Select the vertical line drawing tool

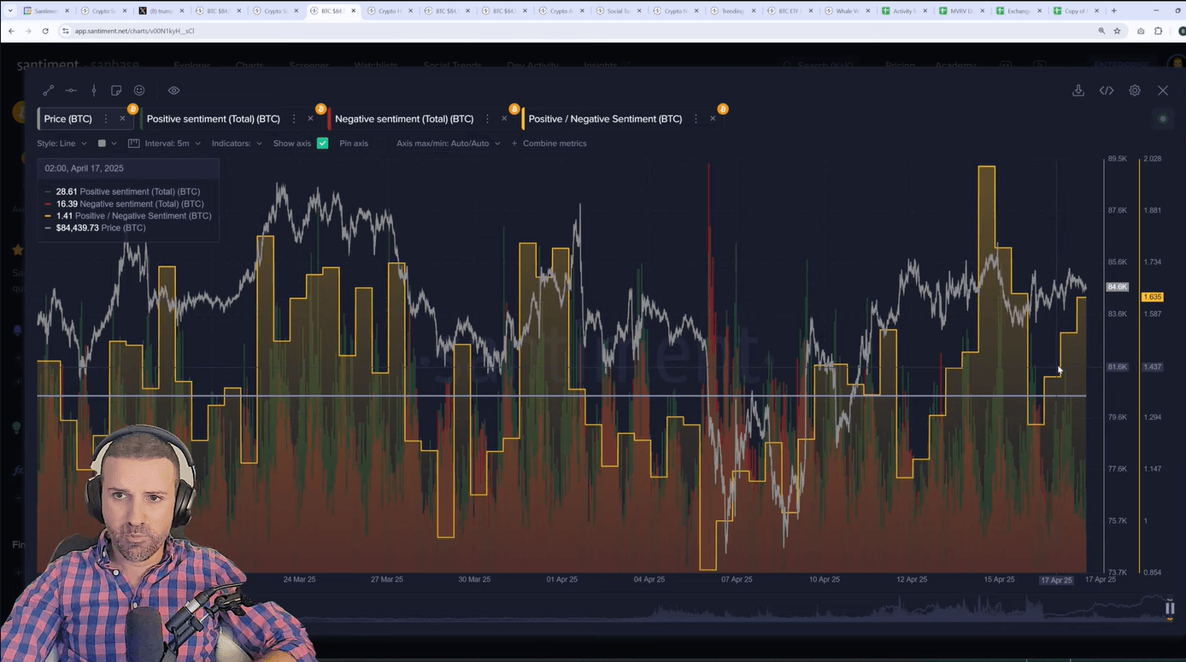pos(94,91)
